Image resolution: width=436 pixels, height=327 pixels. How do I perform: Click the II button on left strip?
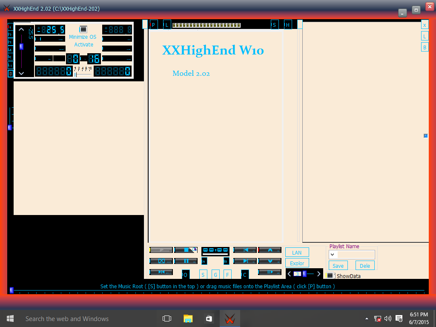point(10,65)
